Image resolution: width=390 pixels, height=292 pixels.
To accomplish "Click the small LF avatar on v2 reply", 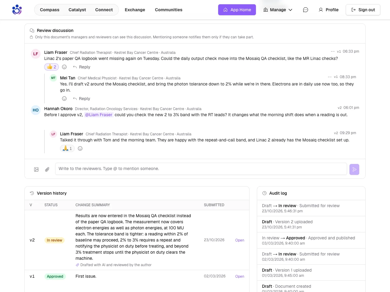I will tap(53, 134).
